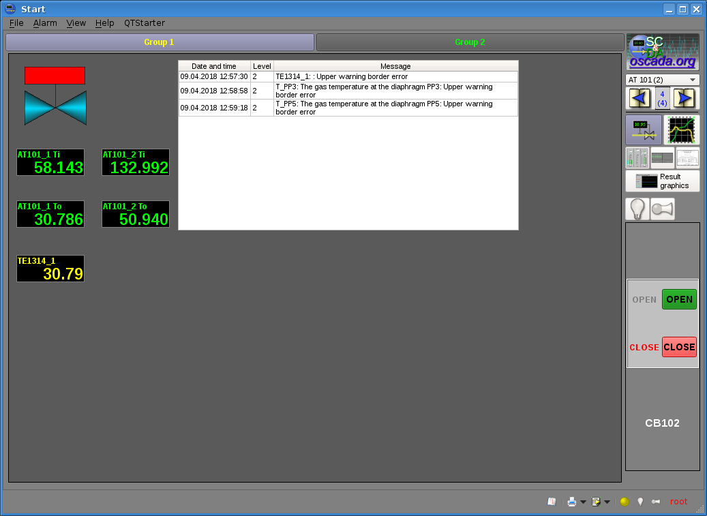Click the Start window application icon
707x516 pixels.
point(10,9)
